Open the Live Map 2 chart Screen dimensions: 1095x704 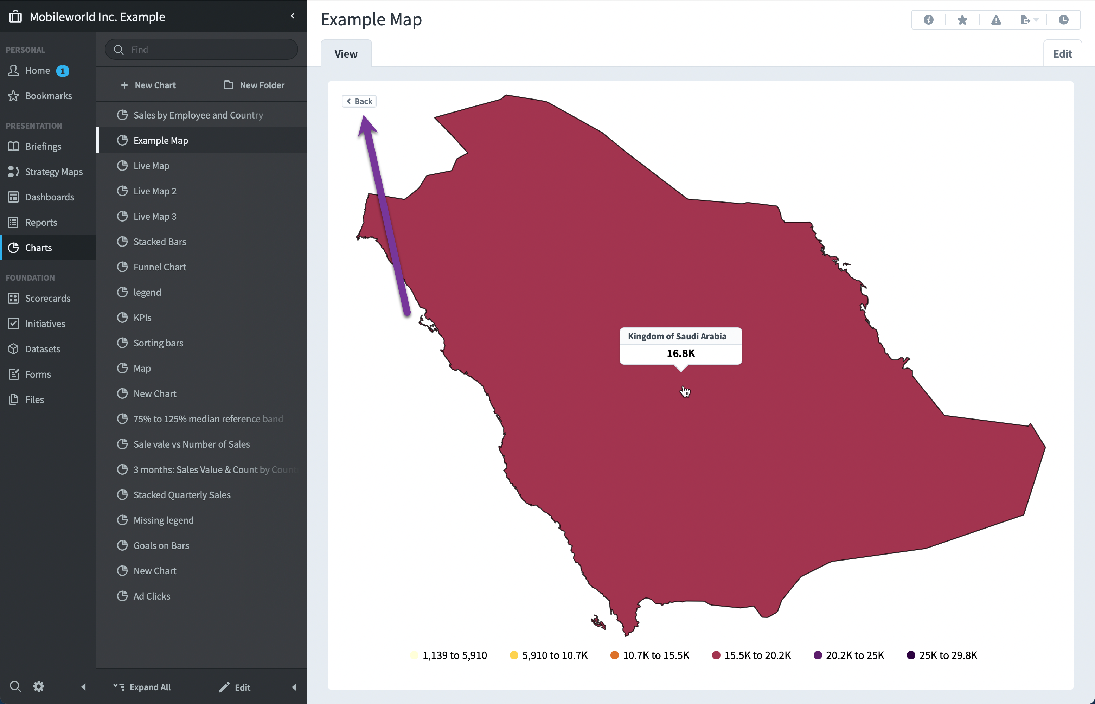point(201,191)
